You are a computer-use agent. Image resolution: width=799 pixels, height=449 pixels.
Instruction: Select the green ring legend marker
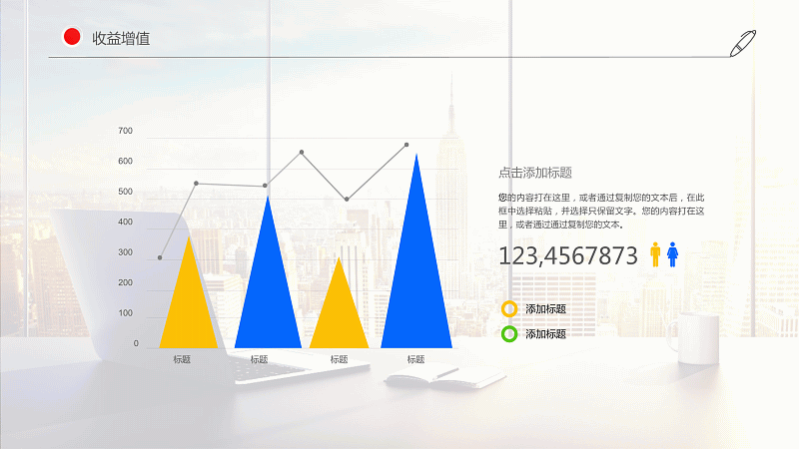(509, 334)
